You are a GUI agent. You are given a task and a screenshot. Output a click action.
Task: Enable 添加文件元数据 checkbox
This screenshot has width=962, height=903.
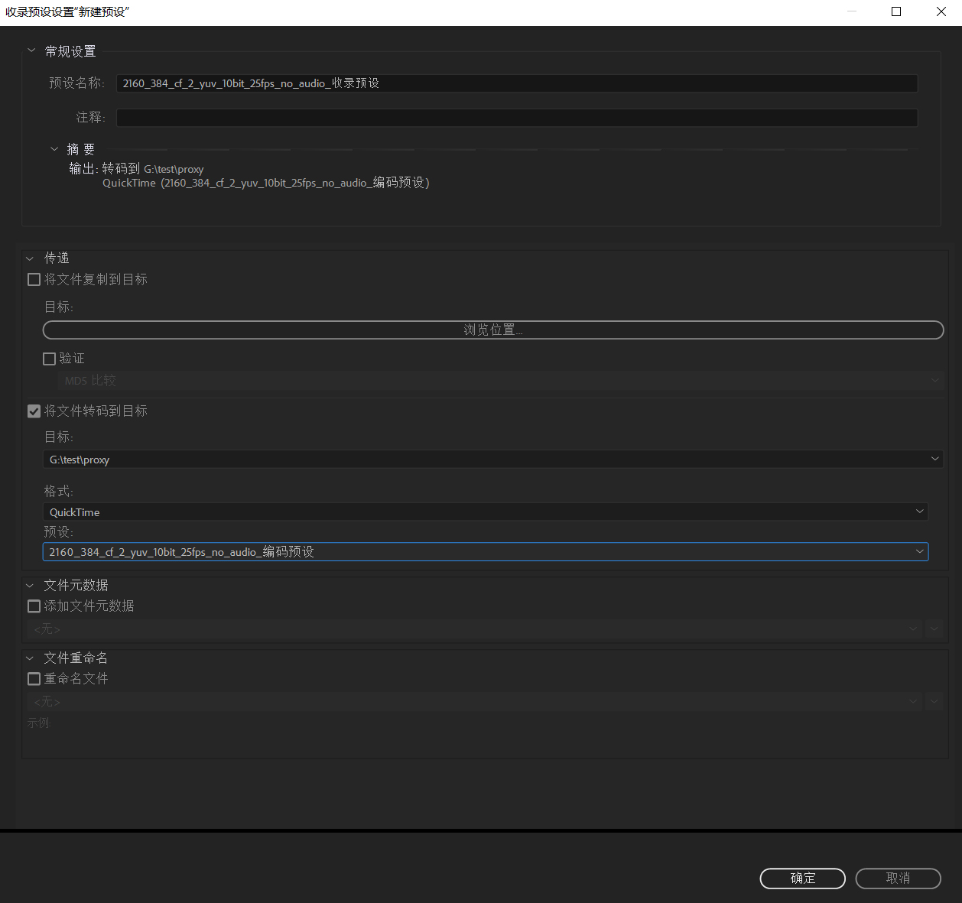pos(34,606)
